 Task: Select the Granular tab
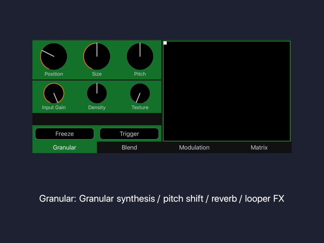pos(65,147)
